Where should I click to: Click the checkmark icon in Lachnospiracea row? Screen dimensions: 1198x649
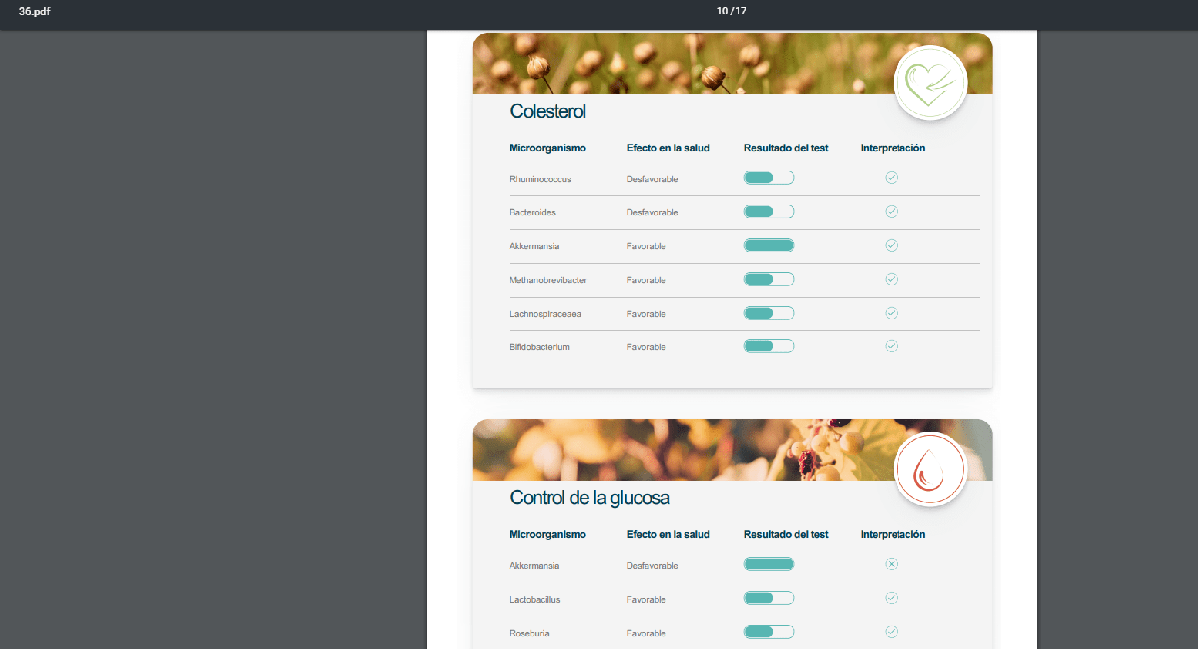click(x=892, y=314)
